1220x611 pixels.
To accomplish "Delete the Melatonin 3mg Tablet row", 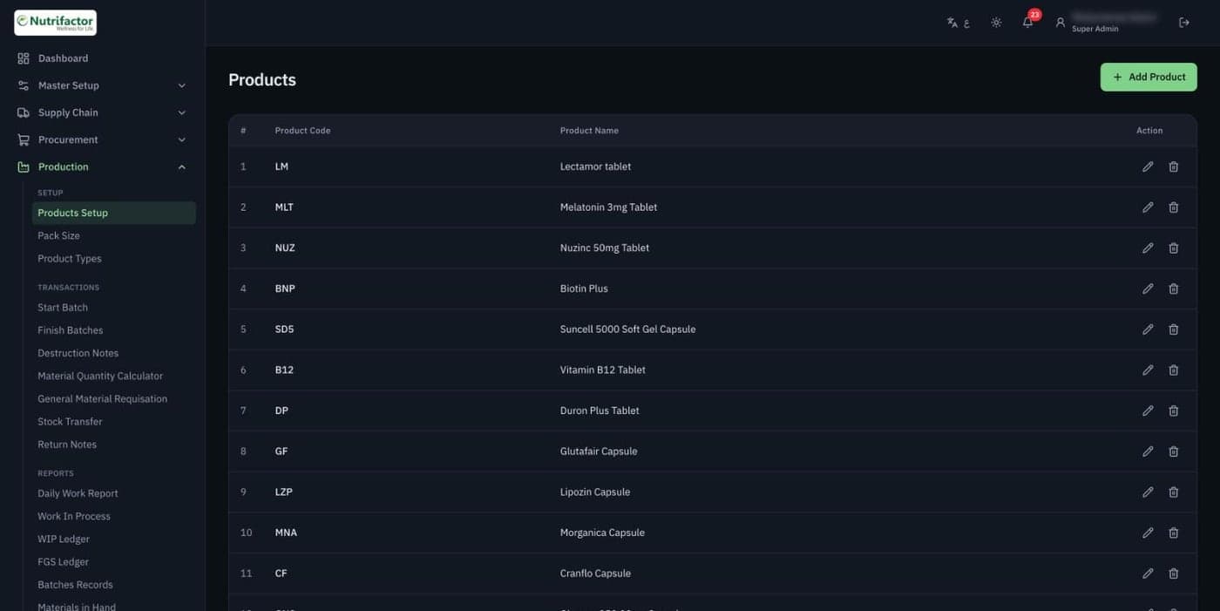I will (1174, 207).
